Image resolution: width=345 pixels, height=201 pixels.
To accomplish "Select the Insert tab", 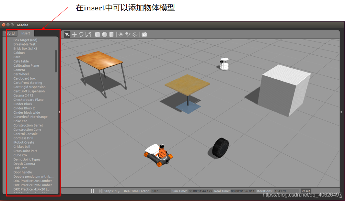I will [26, 33].
